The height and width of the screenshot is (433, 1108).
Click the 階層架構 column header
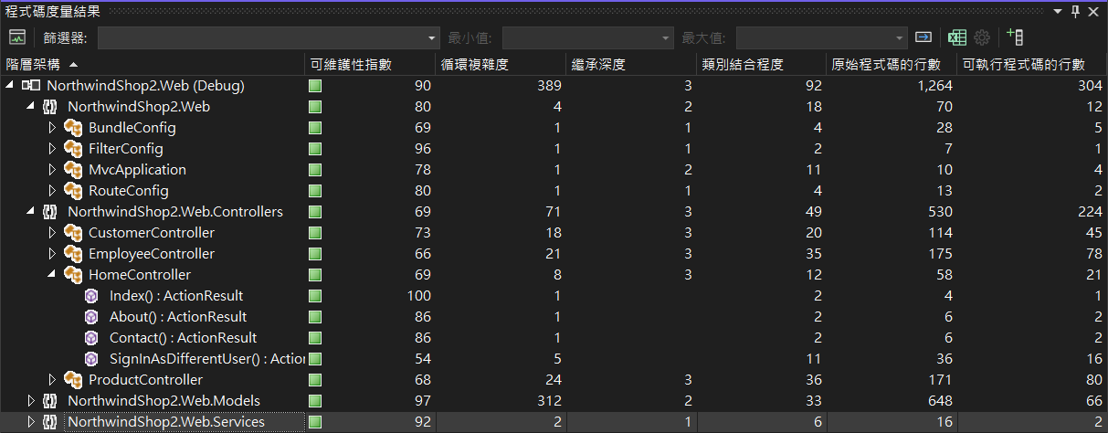pyautogui.click(x=34, y=65)
